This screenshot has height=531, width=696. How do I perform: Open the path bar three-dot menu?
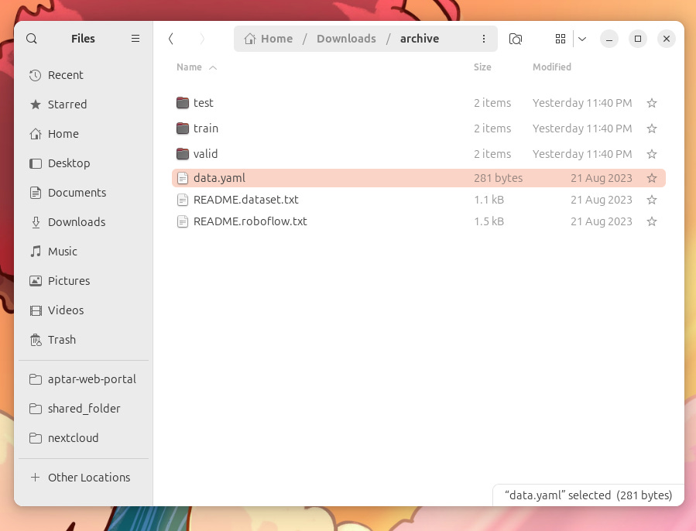484,39
